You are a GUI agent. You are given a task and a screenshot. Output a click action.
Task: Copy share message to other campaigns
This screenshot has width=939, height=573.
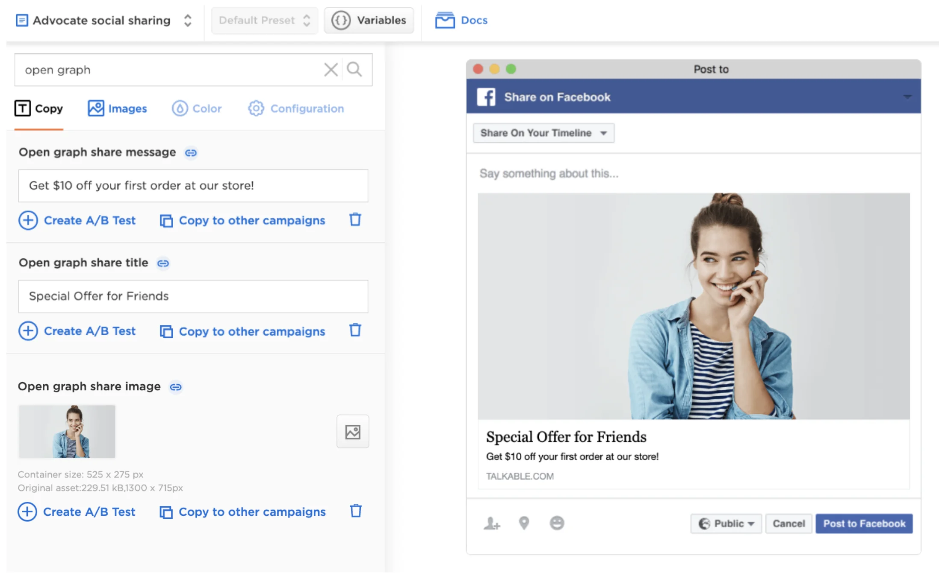point(242,220)
